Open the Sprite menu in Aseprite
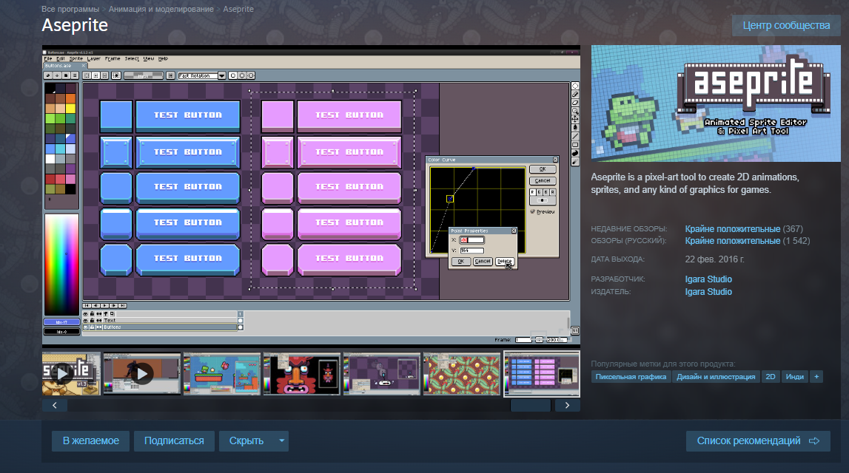The height and width of the screenshot is (473, 849). click(x=76, y=58)
